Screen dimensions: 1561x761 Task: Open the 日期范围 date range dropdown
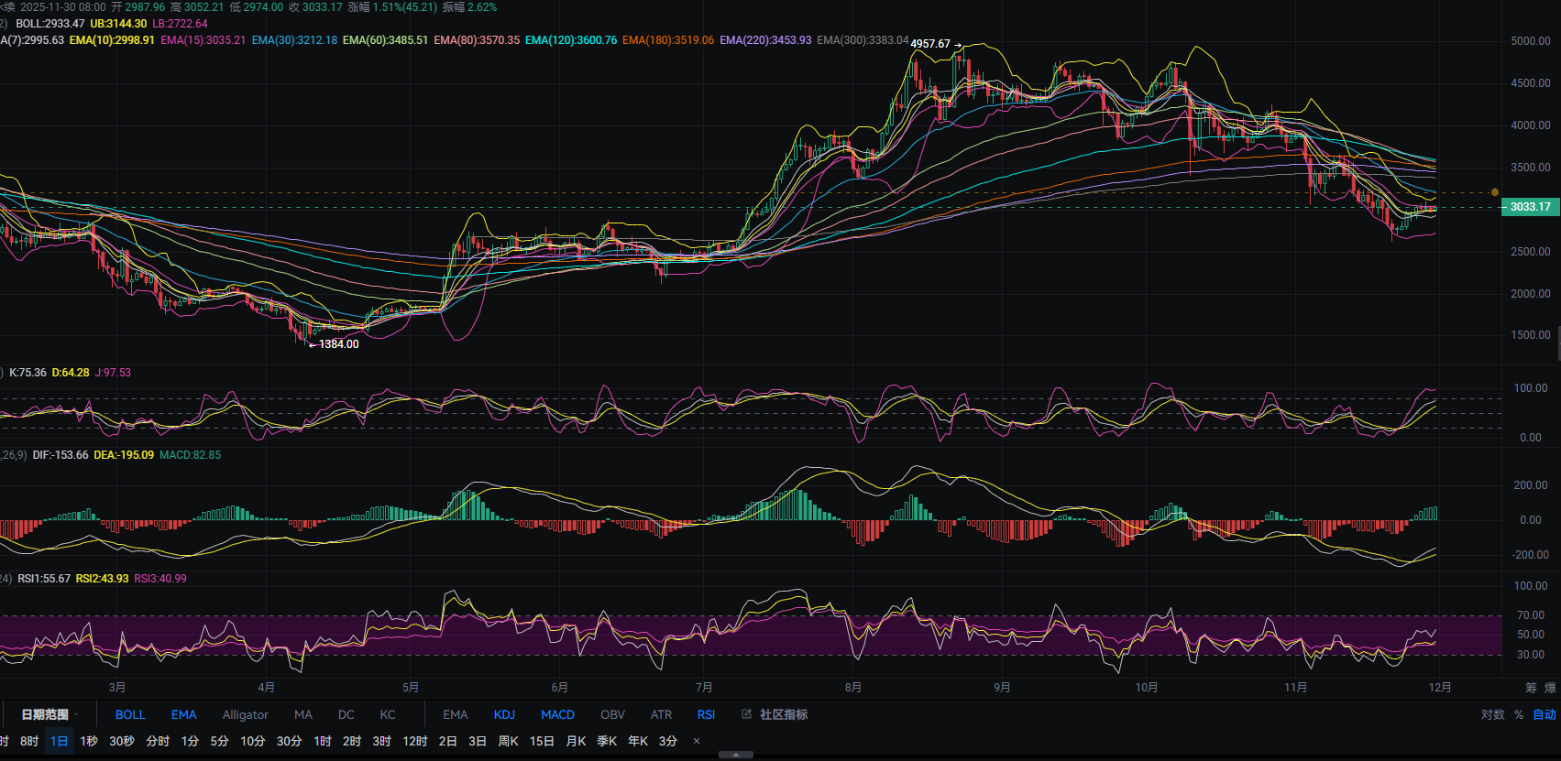click(48, 714)
